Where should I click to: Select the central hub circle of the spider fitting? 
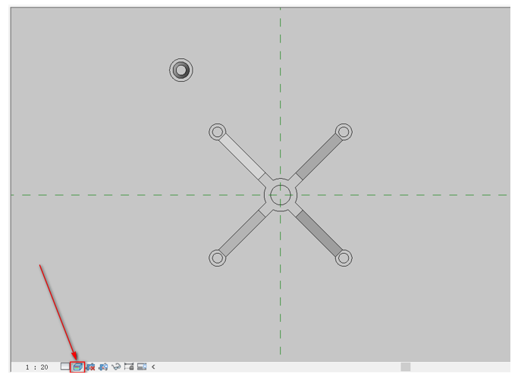281,195
